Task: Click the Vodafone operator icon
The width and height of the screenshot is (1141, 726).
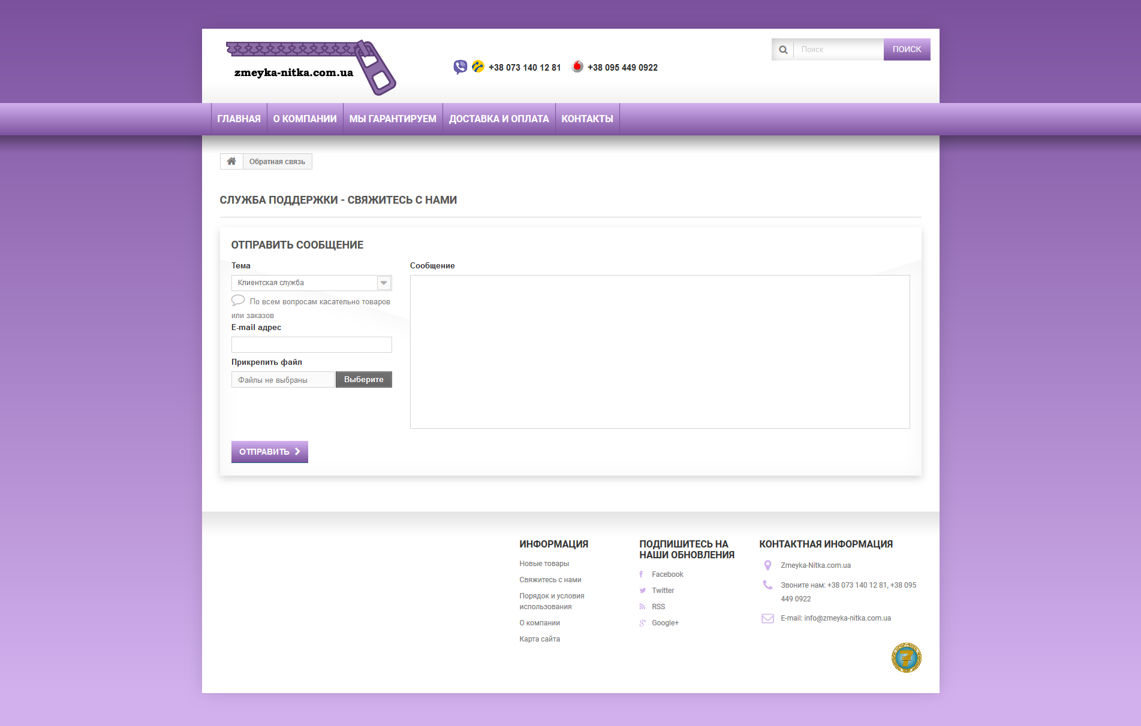Action: pos(577,66)
